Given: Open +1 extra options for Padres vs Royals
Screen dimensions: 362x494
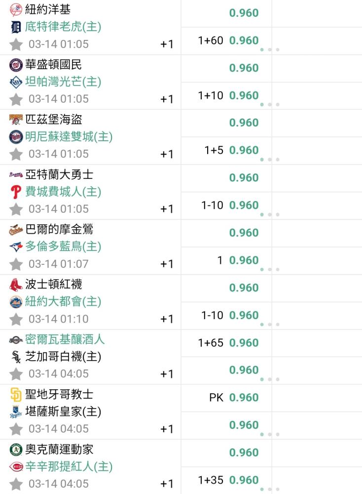Looking at the screenshot, I should 167,429.
